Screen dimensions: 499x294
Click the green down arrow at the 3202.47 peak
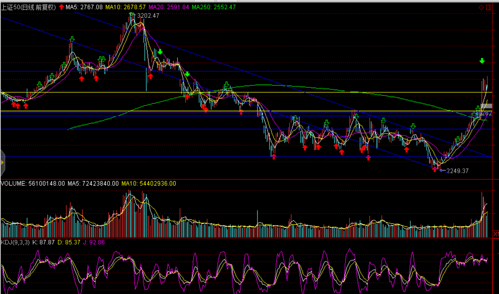pos(132,15)
